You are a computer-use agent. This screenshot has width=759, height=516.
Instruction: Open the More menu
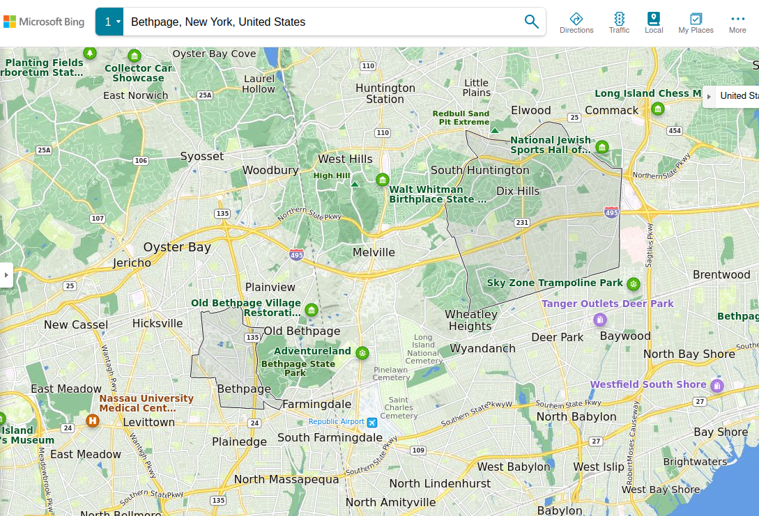[737, 23]
